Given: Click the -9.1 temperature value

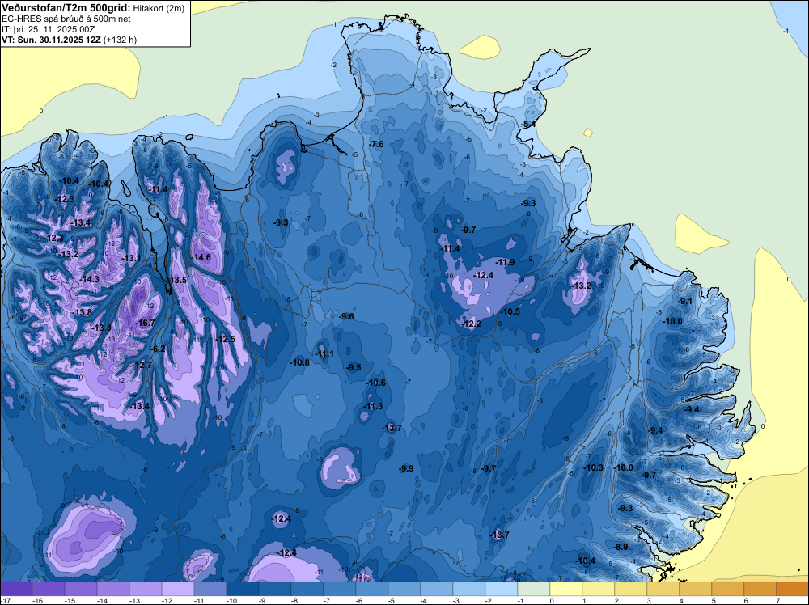Looking at the screenshot, I should pyautogui.click(x=685, y=301).
